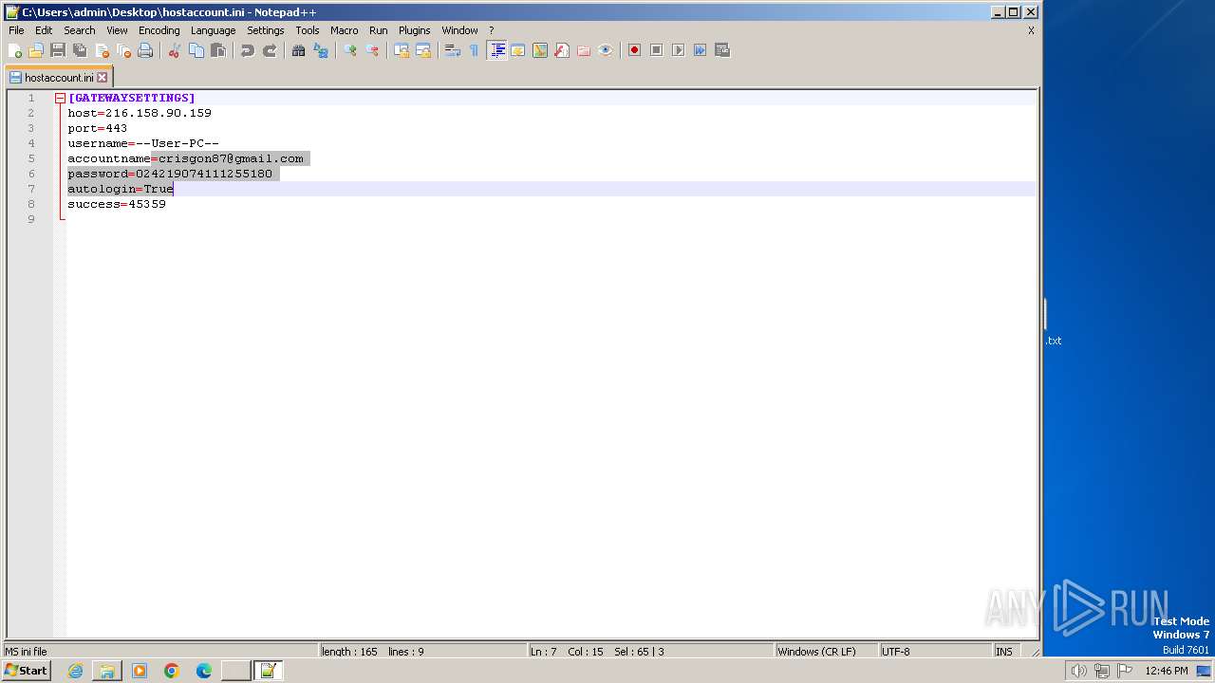This screenshot has width=1215, height=683.
Task: Click the success=45359 line
Action: (x=117, y=204)
